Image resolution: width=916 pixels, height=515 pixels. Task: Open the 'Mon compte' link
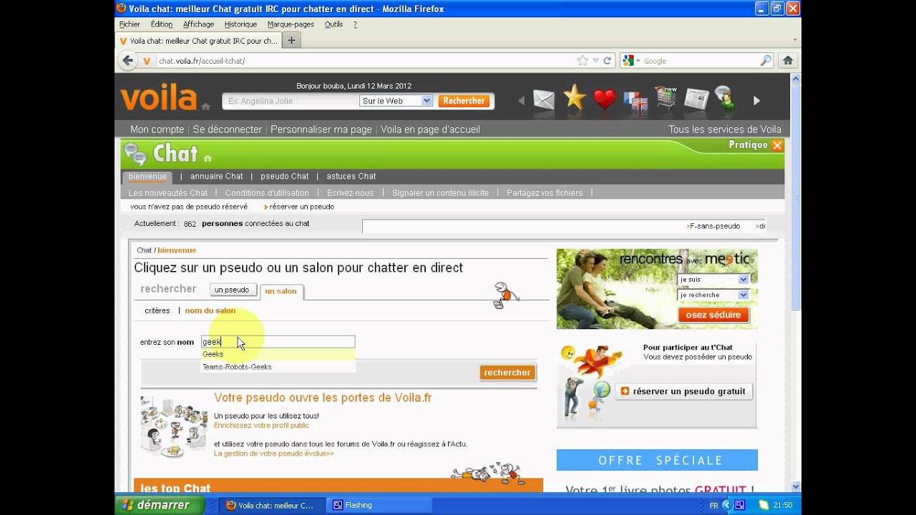[x=157, y=129]
